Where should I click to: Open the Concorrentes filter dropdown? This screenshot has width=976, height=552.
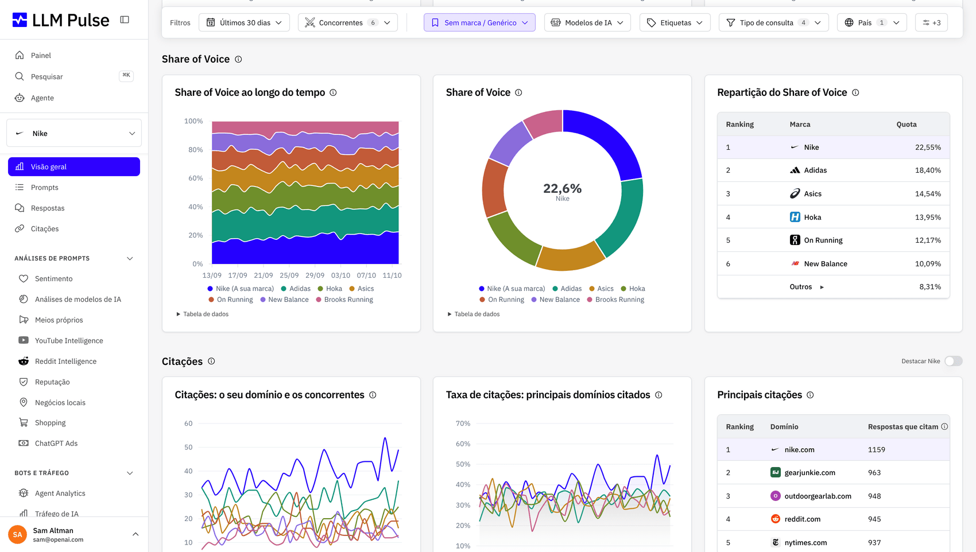tap(347, 22)
